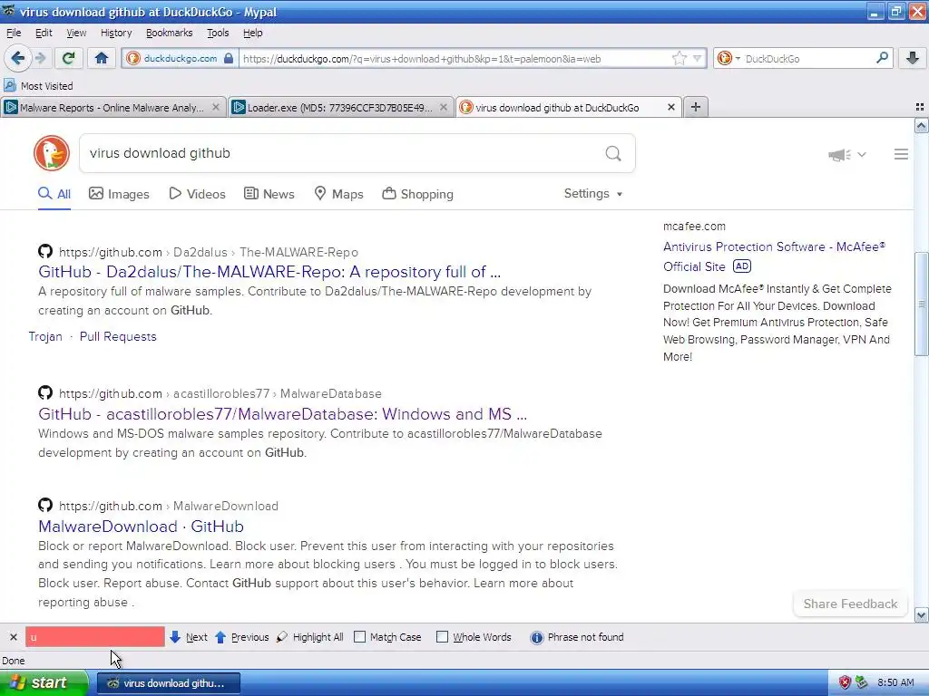
Task: Submit search with magnifier in search box
Action: point(613,153)
